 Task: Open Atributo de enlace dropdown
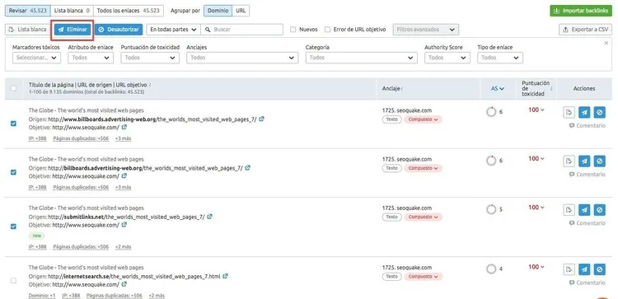pyautogui.click(x=91, y=58)
